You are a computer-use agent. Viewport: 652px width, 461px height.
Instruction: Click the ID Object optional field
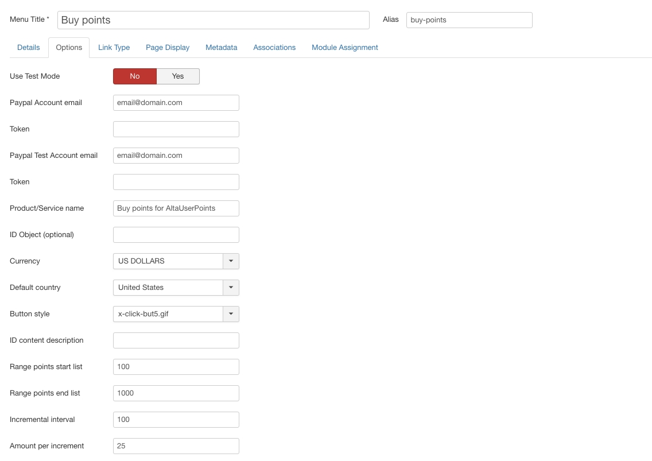(176, 234)
